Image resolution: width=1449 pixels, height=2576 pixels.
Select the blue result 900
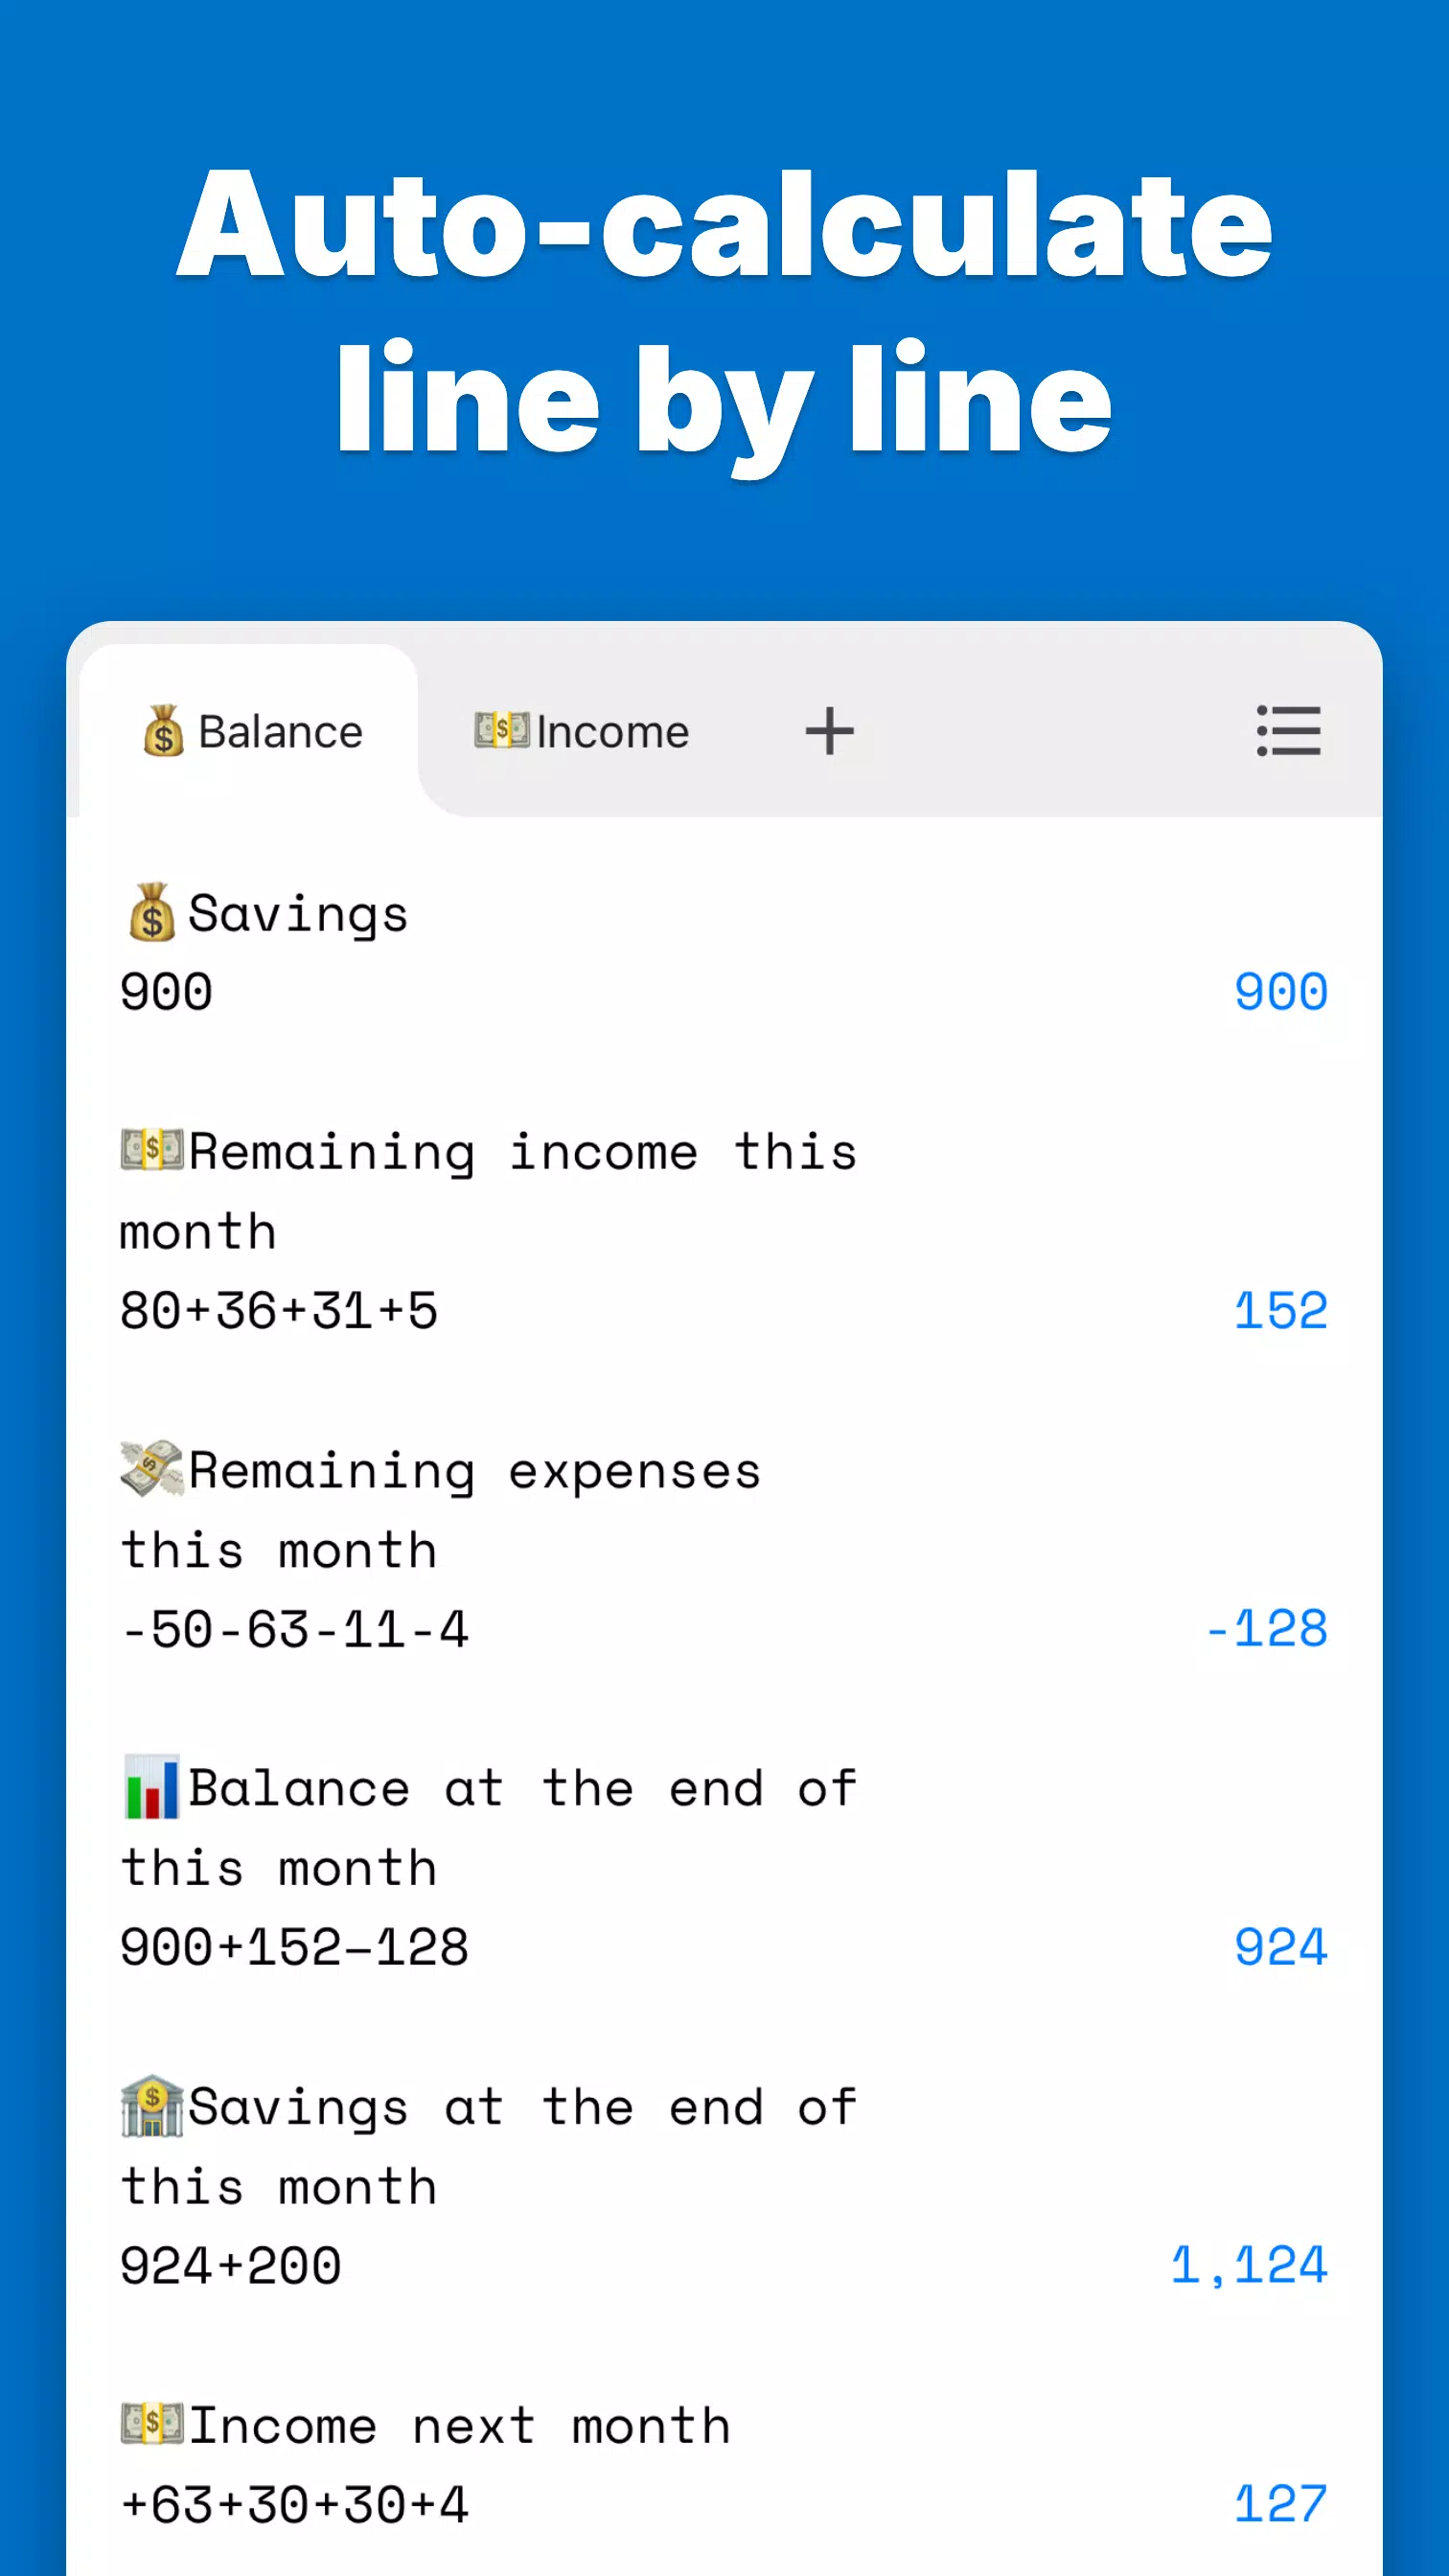tap(1281, 992)
